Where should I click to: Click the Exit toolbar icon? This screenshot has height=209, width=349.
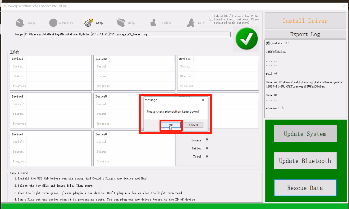pyautogui.click(x=191, y=23)
